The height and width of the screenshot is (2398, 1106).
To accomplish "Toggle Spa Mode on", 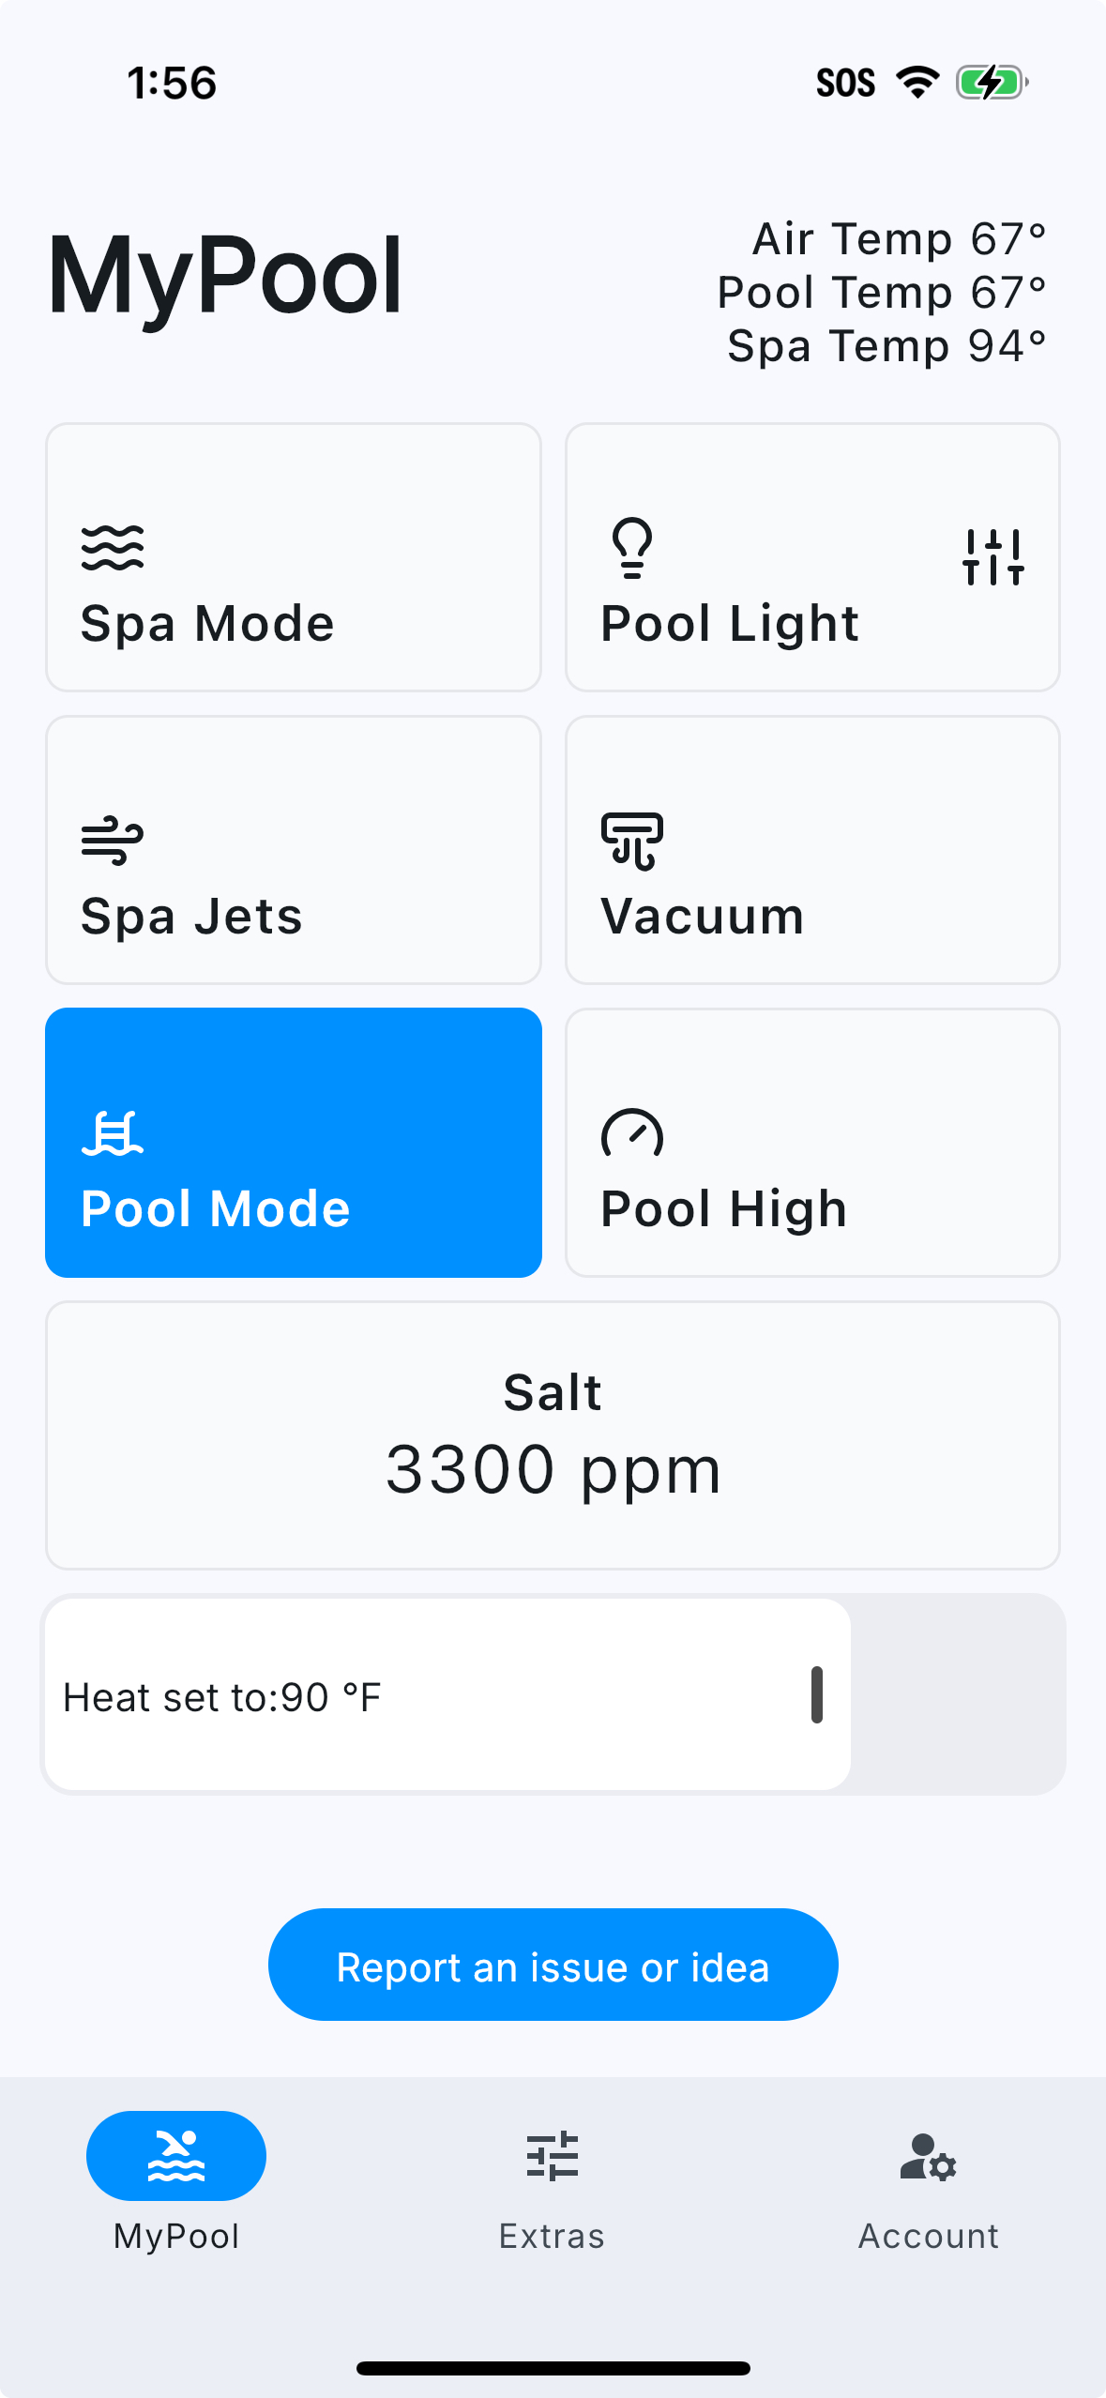I will pyautogui.click(x=293, y=557).
